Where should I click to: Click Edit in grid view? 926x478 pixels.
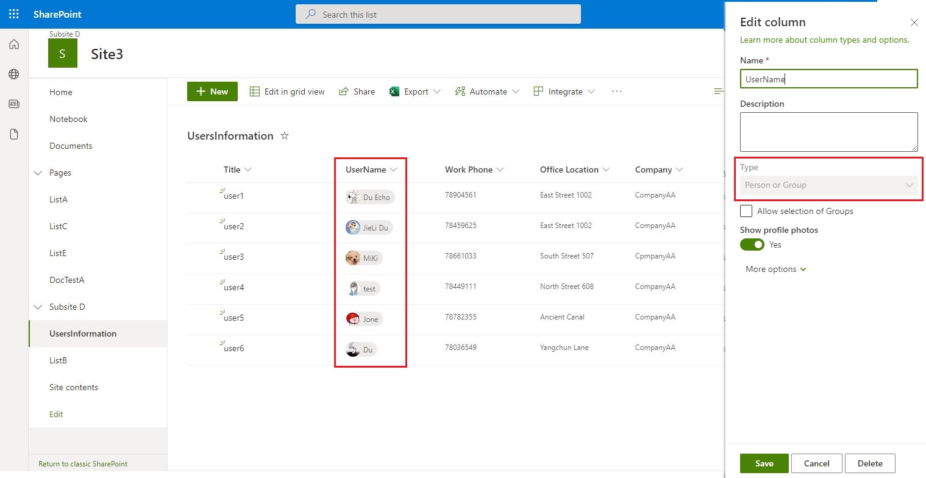(288, 91)
